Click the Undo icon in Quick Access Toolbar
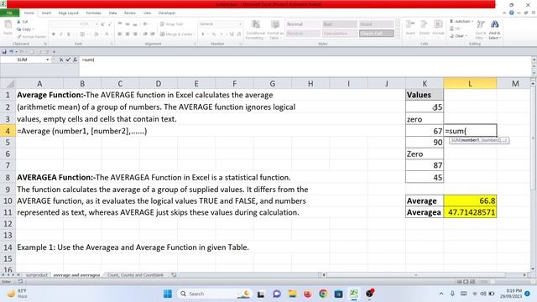The height and width of the screenshot is (302, 537). [11, 52]
